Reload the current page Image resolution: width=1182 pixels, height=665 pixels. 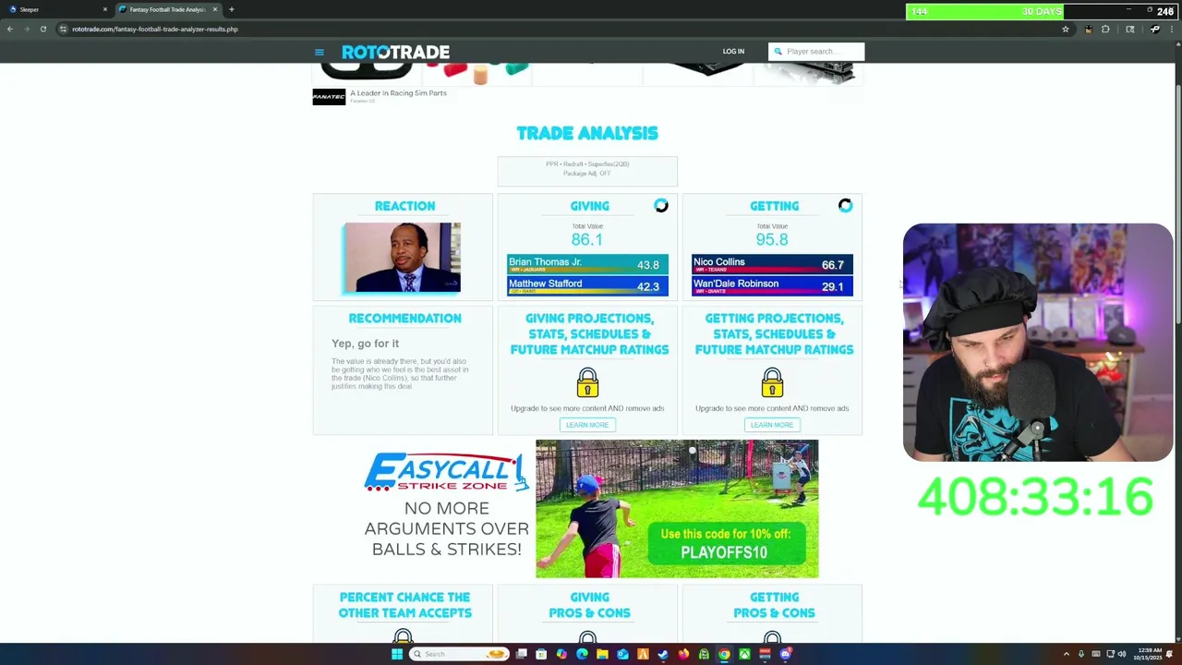coord(42,29)
